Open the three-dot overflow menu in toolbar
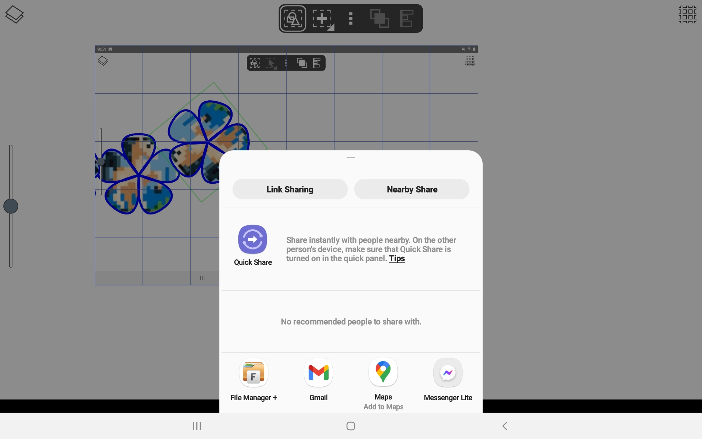Viewport: 702px width, 439px height. click(x=351, y=19)
